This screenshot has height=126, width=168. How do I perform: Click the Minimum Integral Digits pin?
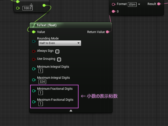point(34,69)
